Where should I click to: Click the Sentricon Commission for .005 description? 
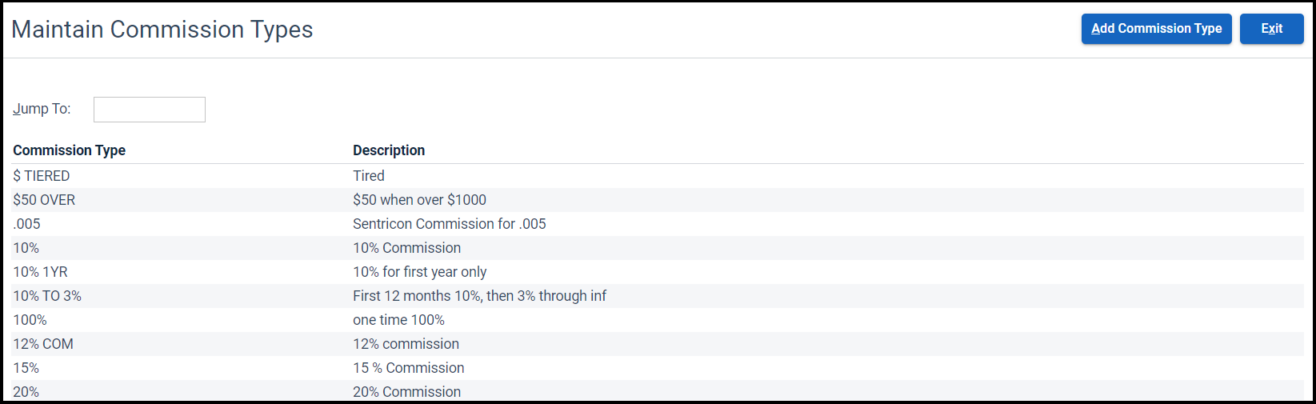click(449, 224)
